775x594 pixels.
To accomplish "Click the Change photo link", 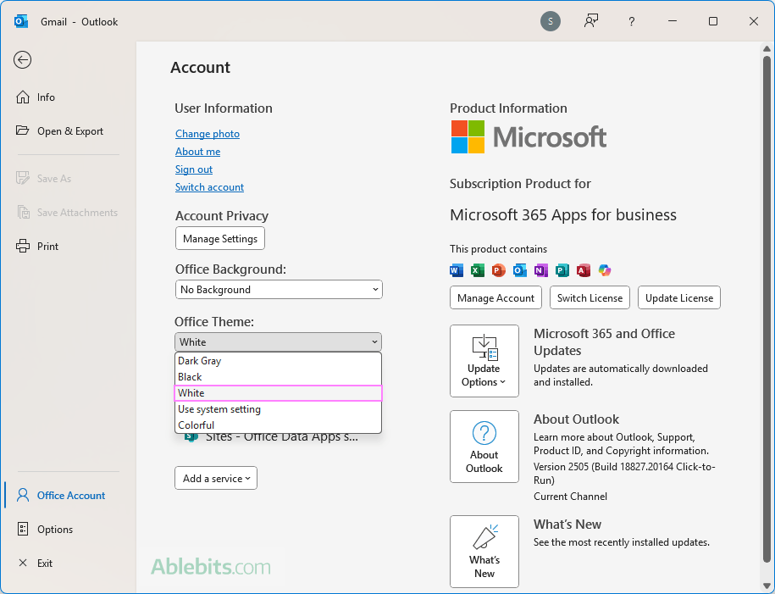I will coord(208,134).
